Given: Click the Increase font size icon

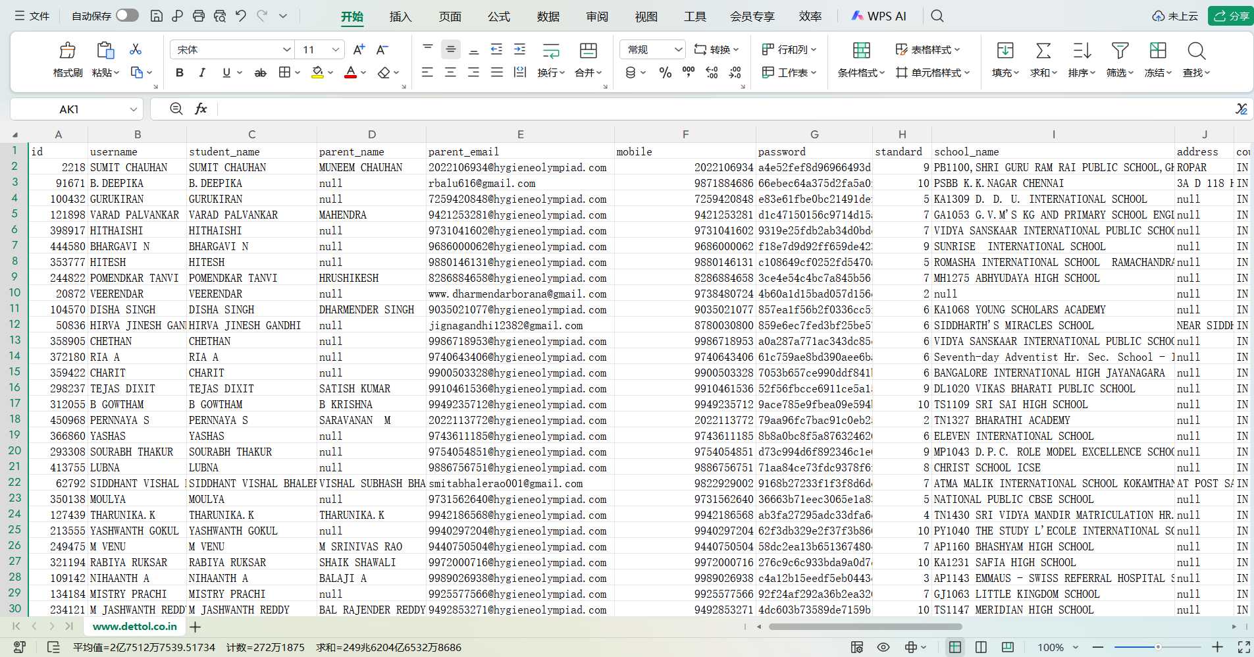Looking at the screenshot, I should (x=359, y=49).
